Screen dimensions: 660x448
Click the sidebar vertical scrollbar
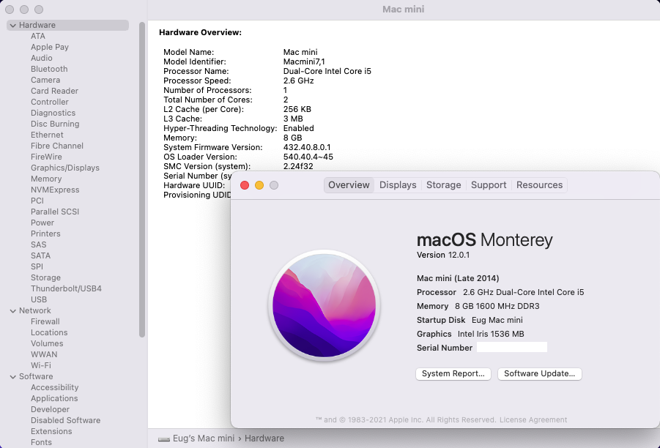[x=142, y=179]
